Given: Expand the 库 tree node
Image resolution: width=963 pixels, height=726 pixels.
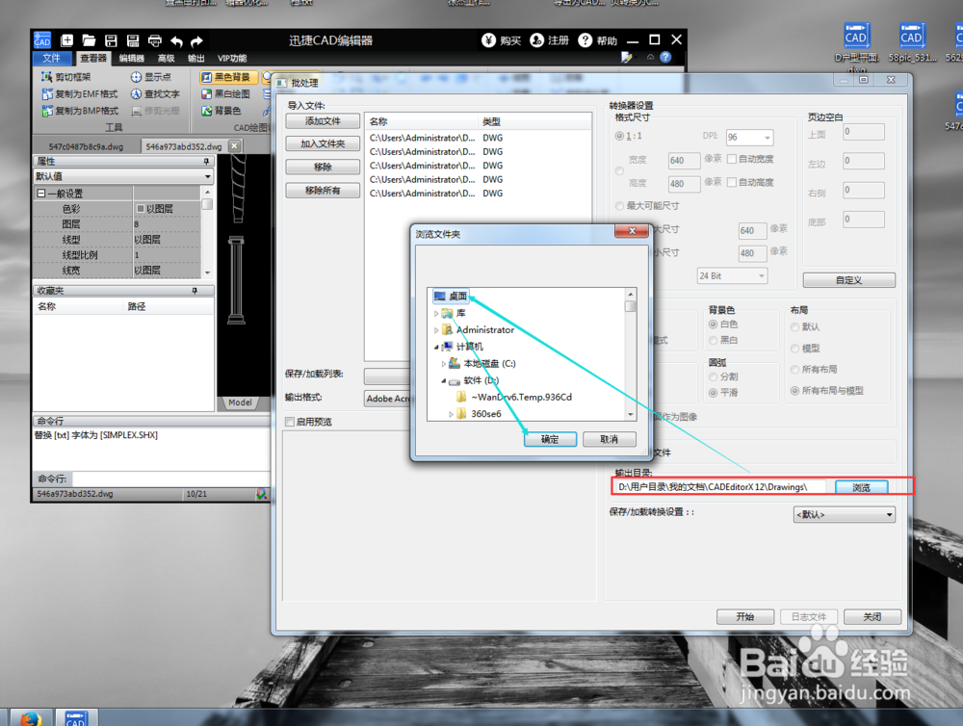Looking at the screenshot, I should (x=436, y=313).
